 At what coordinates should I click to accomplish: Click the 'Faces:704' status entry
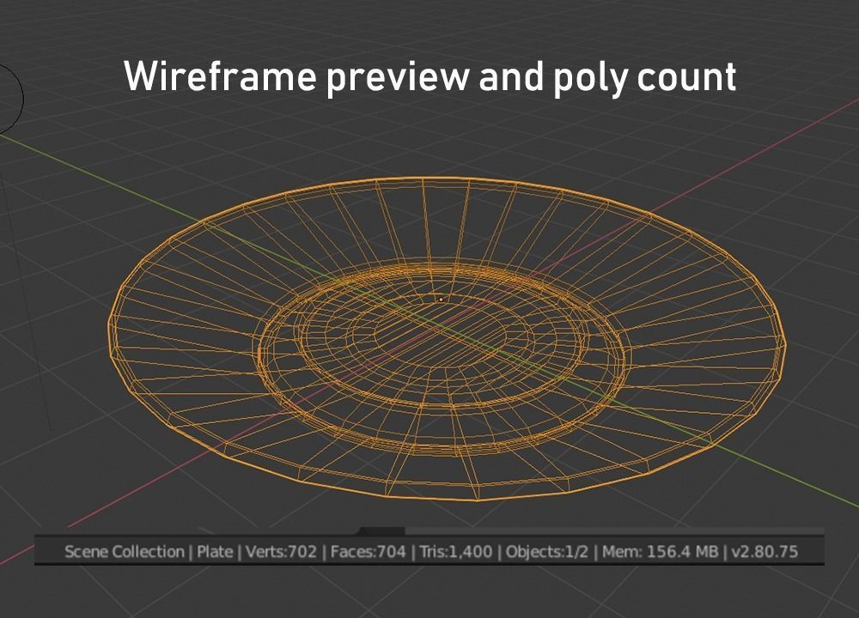pos(369,551)
